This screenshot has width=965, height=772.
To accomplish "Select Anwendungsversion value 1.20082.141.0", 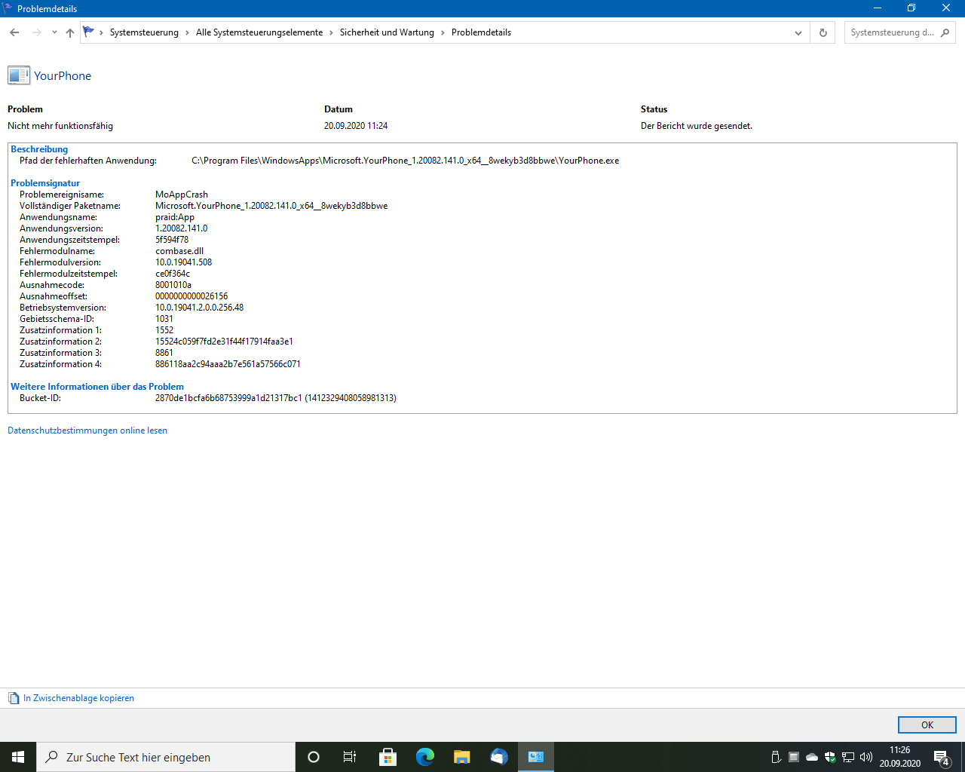I will click(182, 228).
